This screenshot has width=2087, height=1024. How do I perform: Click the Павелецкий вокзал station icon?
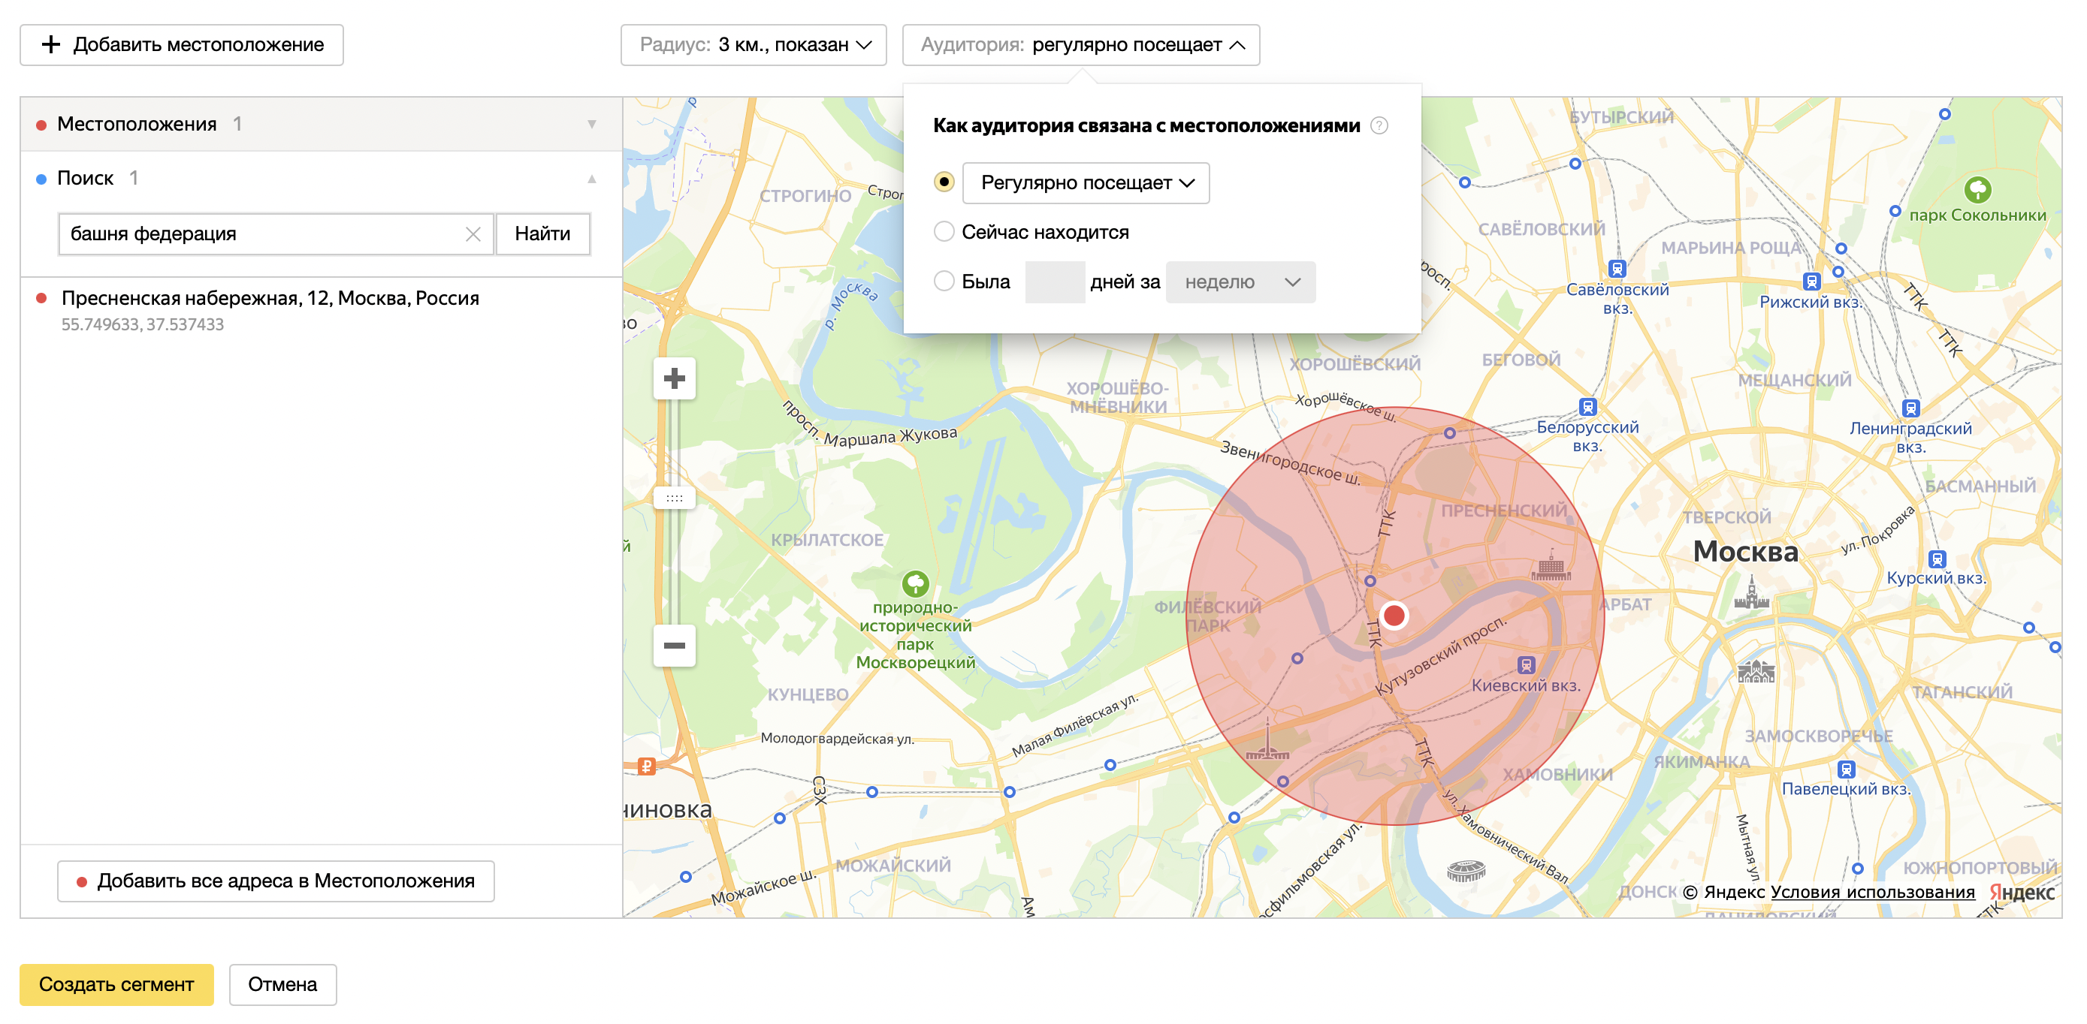[1847, 769]
